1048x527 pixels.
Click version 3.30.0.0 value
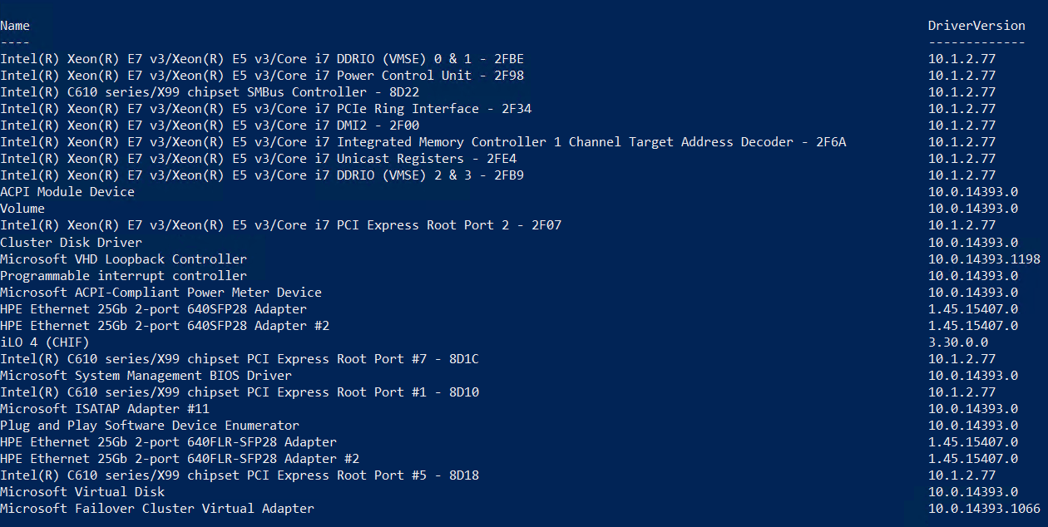pos(958,342)
